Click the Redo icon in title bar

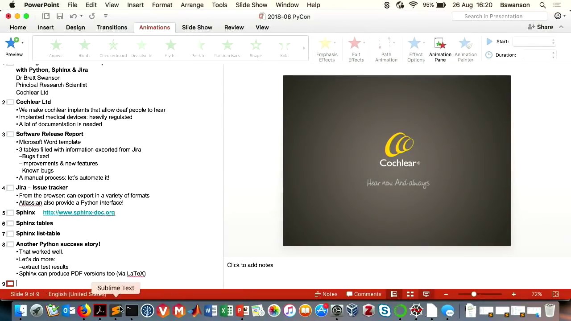[x=92, y=16]
